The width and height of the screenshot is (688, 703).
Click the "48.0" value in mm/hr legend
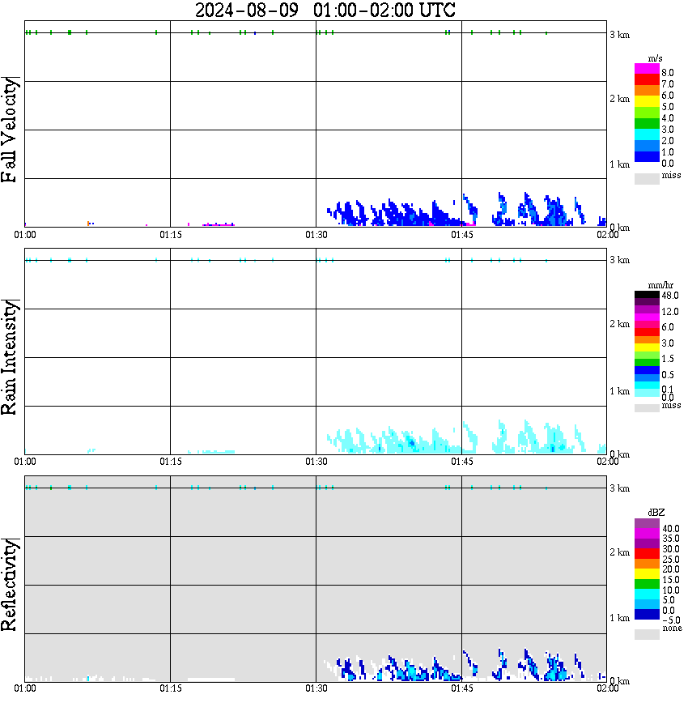(x=670, y=296)
